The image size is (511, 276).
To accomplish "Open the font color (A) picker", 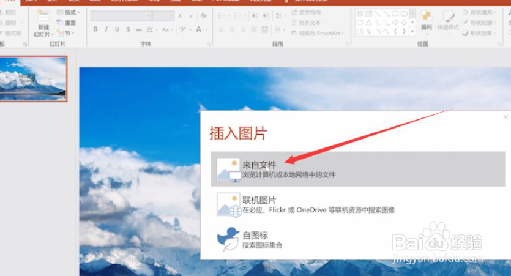I will [201, 29].
